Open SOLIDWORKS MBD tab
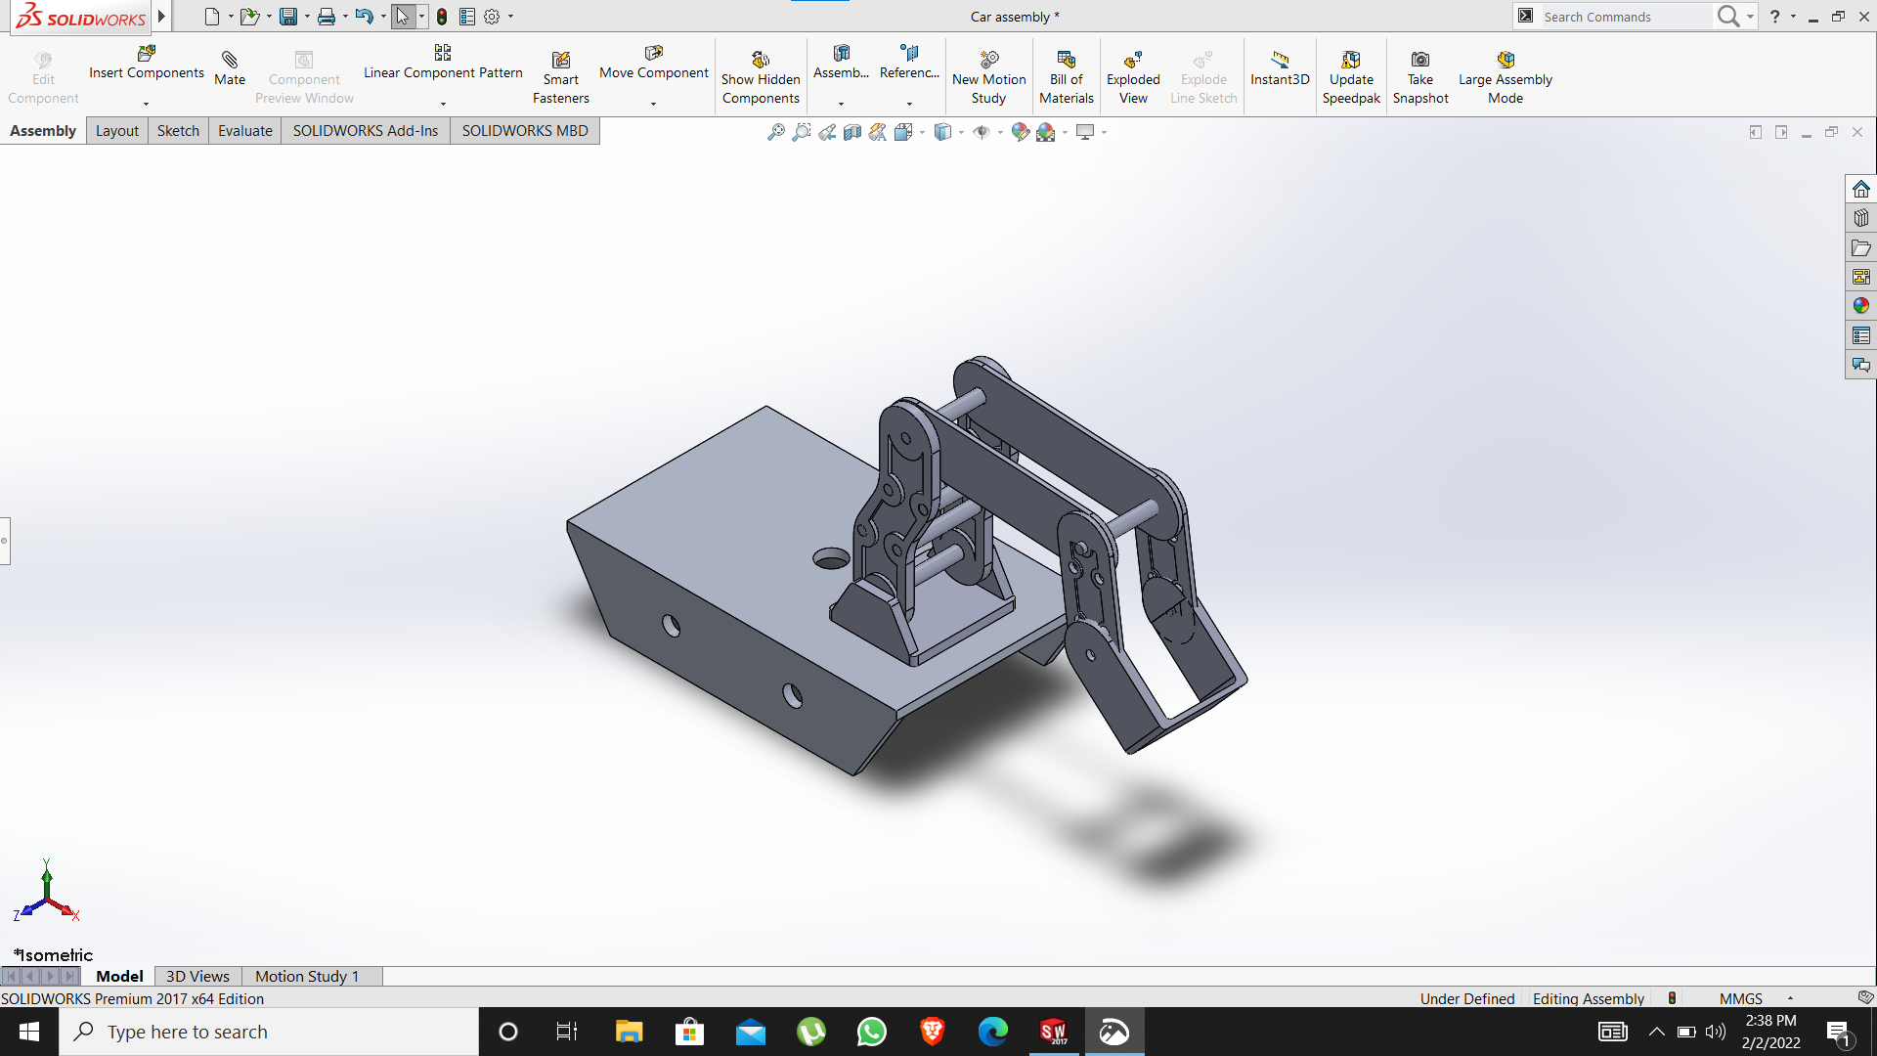 click(525, 131)
